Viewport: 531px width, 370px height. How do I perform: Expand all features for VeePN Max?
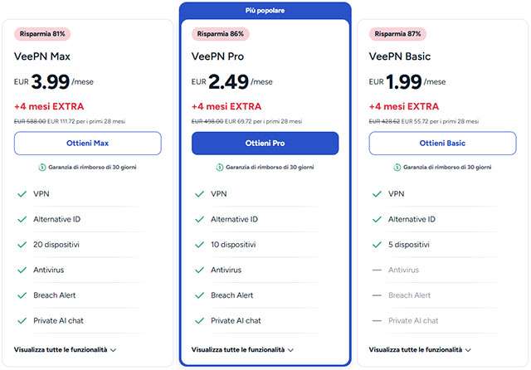(65, 350)
